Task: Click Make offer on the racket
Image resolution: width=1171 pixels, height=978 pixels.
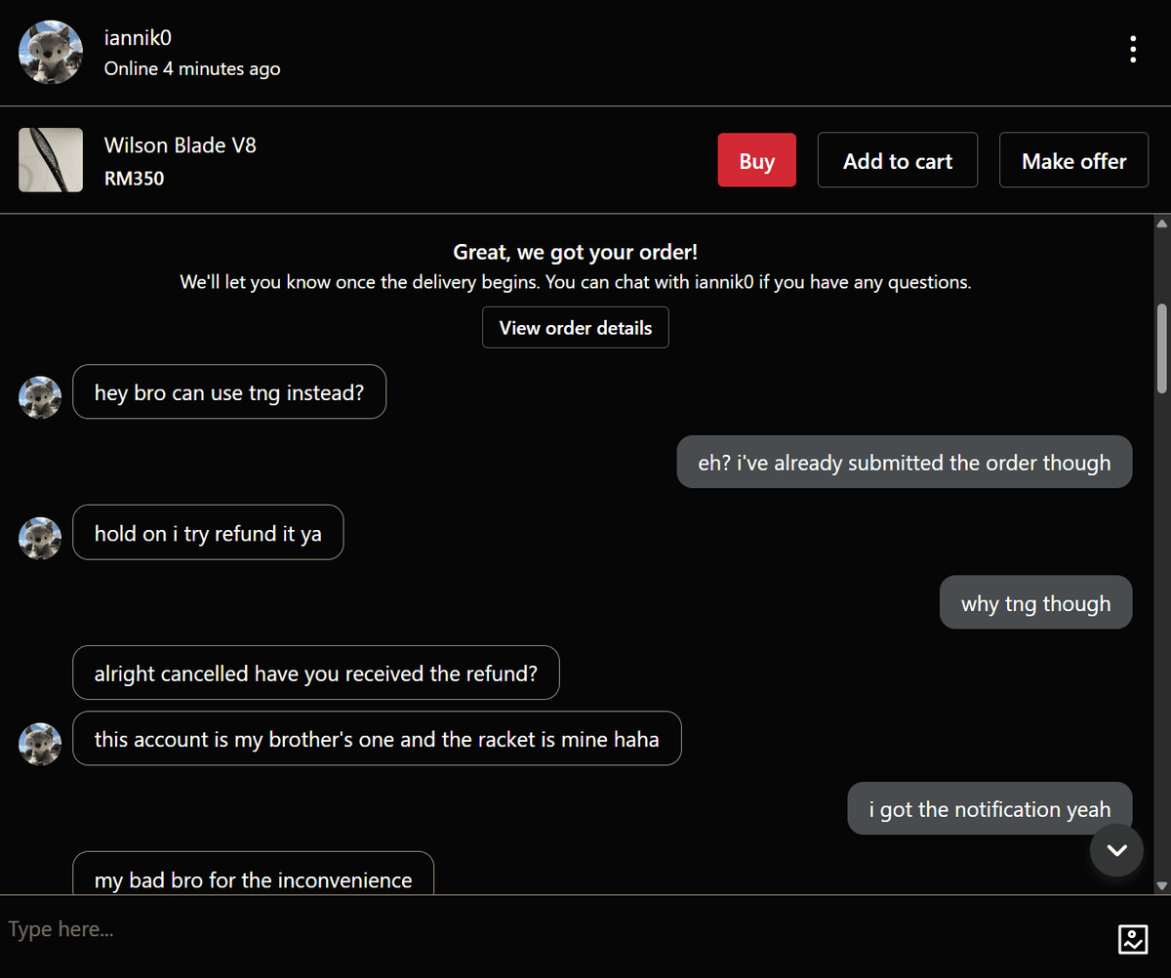Action: [1073, 160]
